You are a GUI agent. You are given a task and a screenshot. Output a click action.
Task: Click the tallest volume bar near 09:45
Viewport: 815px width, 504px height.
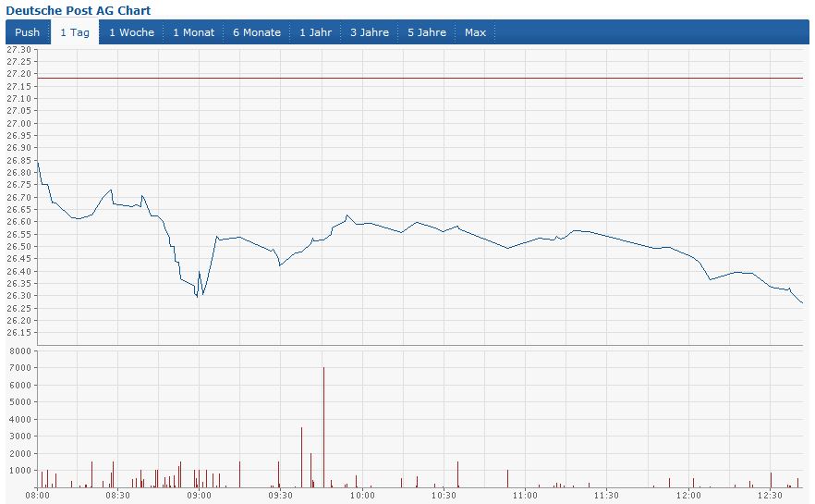323,427
